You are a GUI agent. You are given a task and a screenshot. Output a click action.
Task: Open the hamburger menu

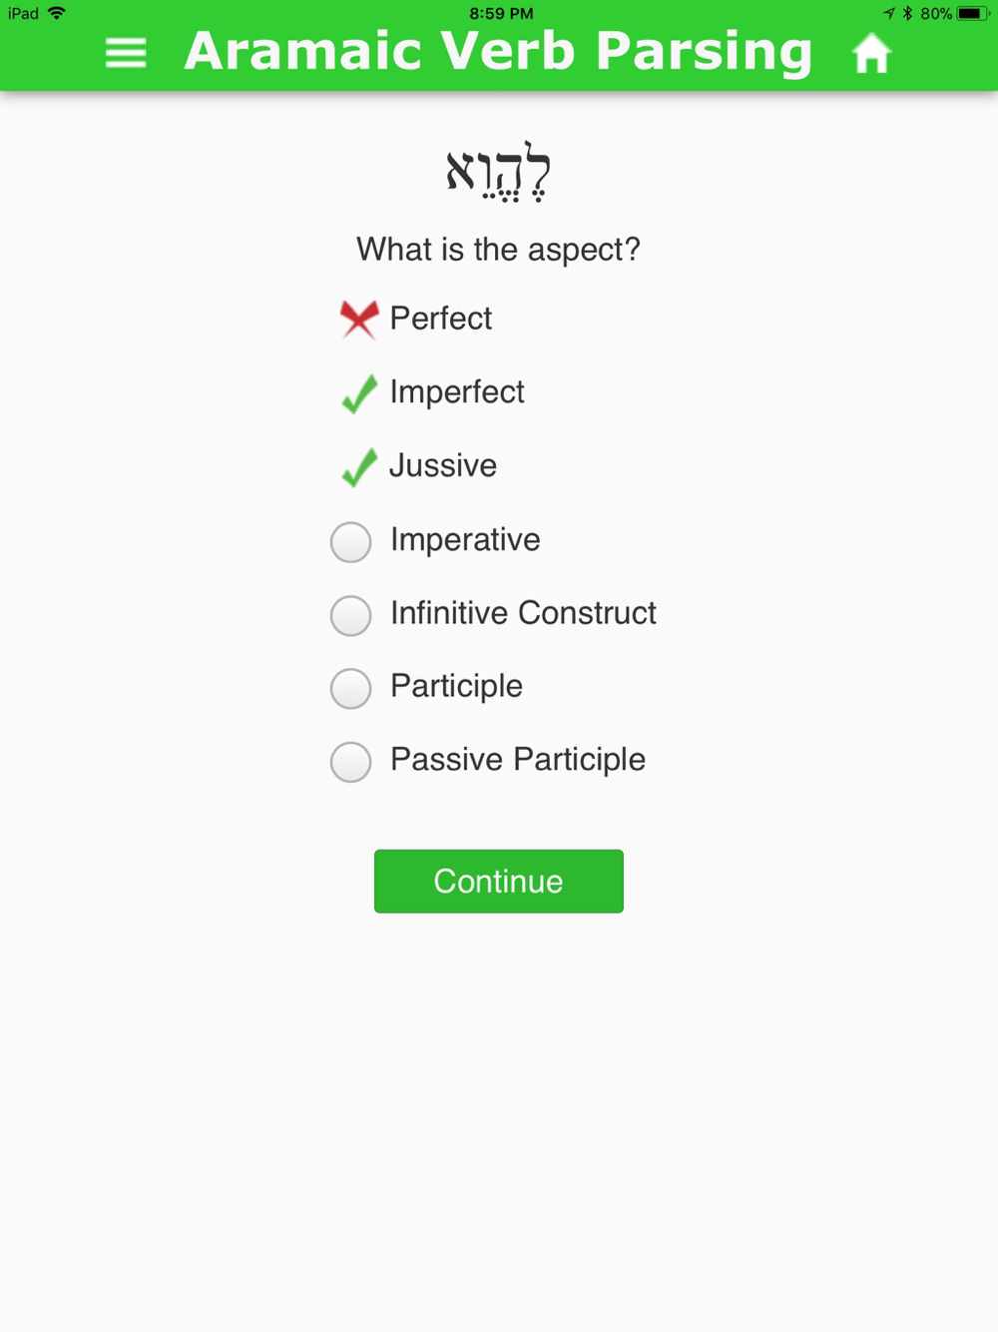[x=126, y=53]
